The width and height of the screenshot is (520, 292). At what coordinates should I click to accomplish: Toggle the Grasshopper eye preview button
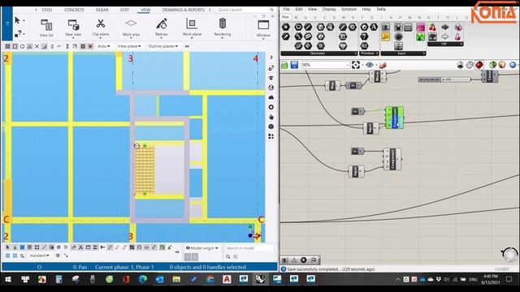tap(370, 65)
